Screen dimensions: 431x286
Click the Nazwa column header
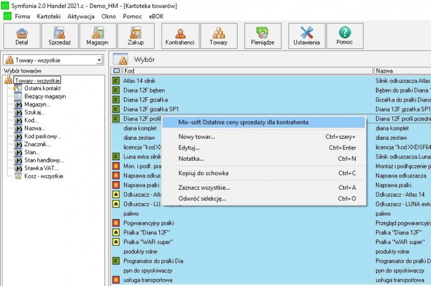tap(402, 71)
